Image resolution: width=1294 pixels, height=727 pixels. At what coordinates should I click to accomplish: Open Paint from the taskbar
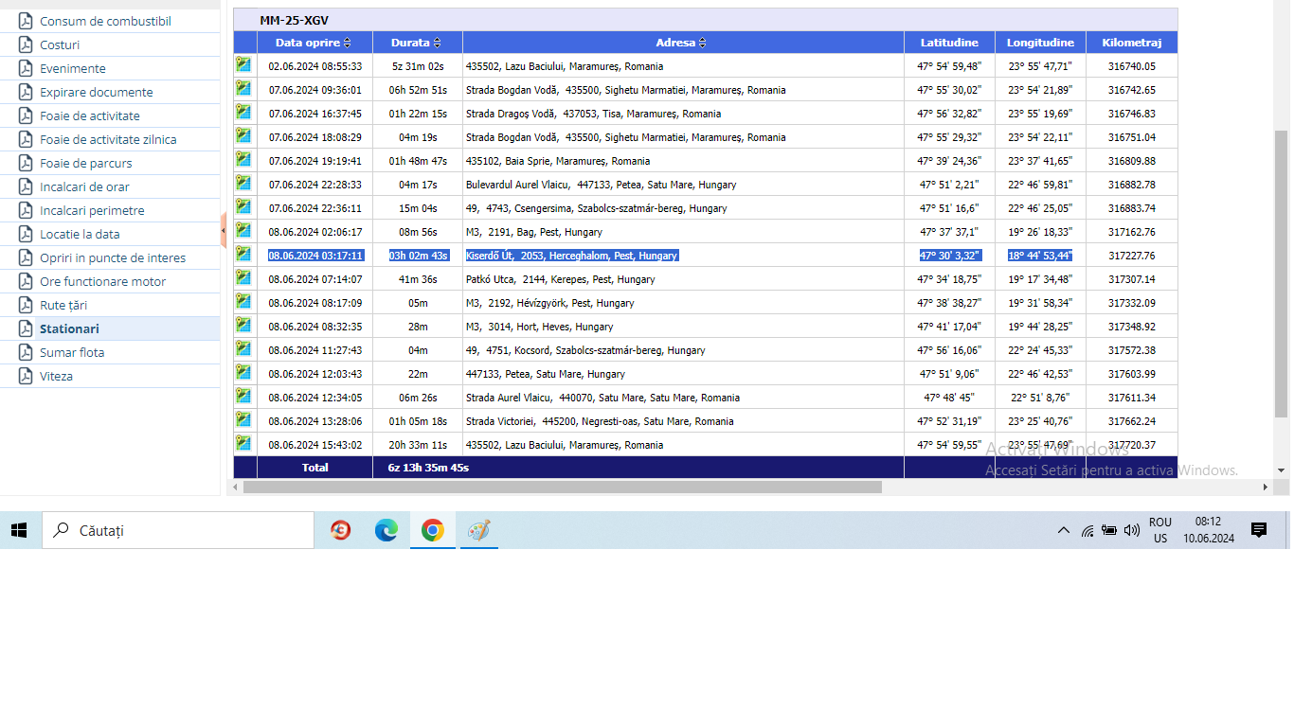tap(479, 530)
